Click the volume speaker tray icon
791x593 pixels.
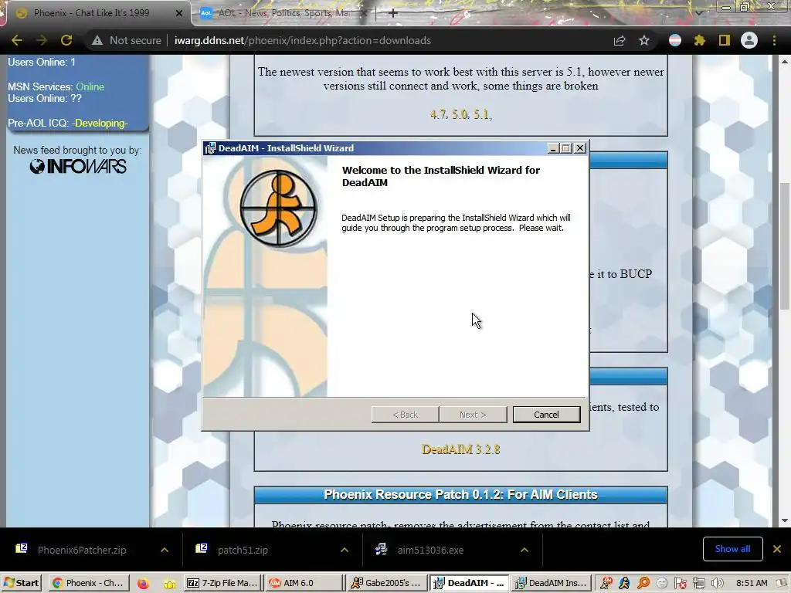[x=718, y=583]
